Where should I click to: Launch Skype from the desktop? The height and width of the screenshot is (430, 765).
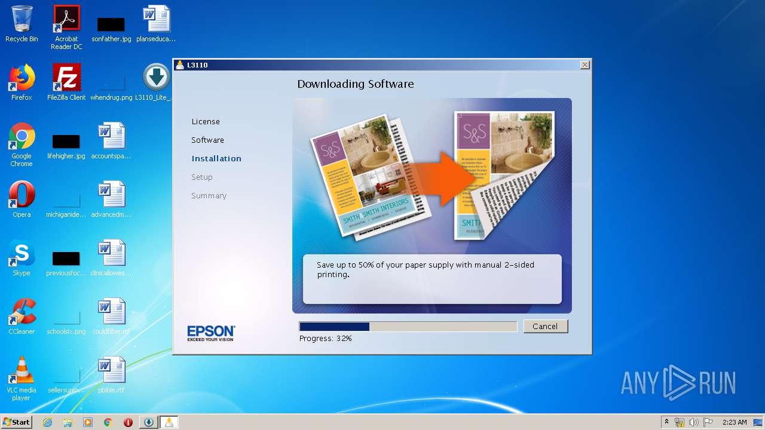pos(22,258)
